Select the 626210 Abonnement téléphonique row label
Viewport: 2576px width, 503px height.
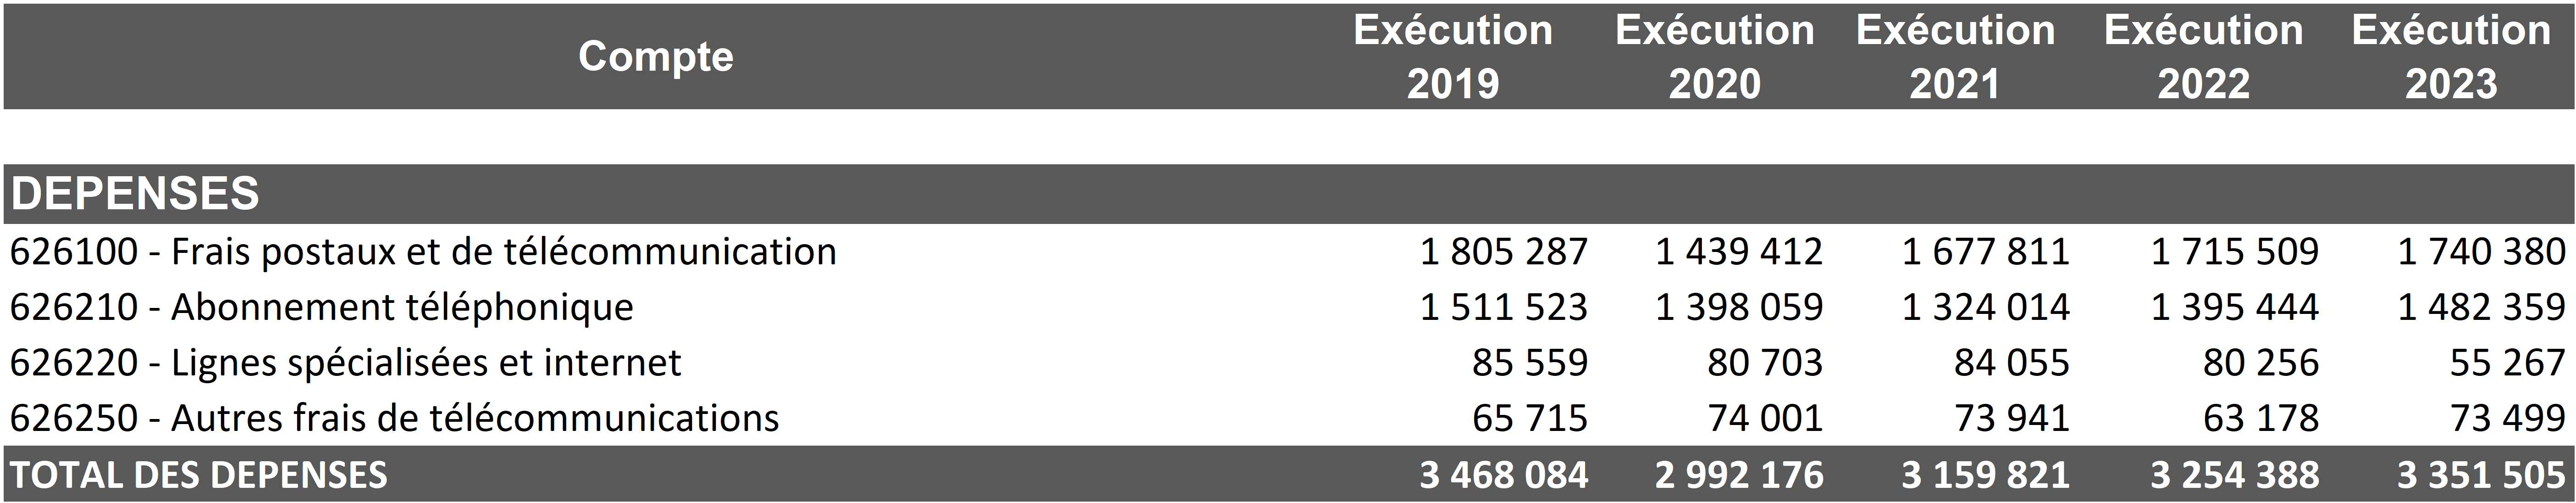[x=322, y=307]
